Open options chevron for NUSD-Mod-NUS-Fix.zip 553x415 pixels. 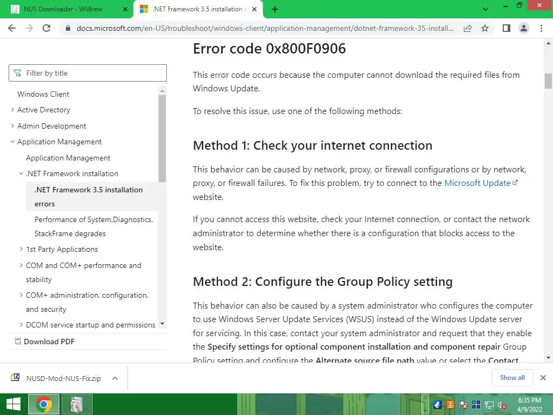[115, 378]
